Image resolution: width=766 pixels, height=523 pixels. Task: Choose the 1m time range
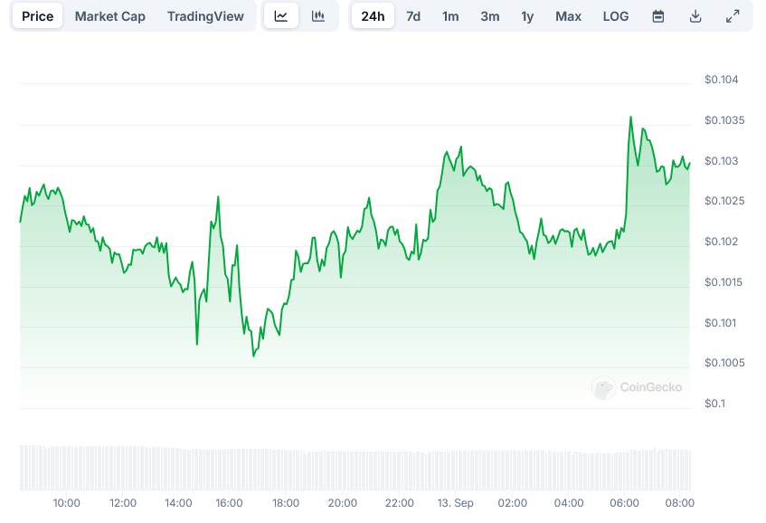(450, 16)
